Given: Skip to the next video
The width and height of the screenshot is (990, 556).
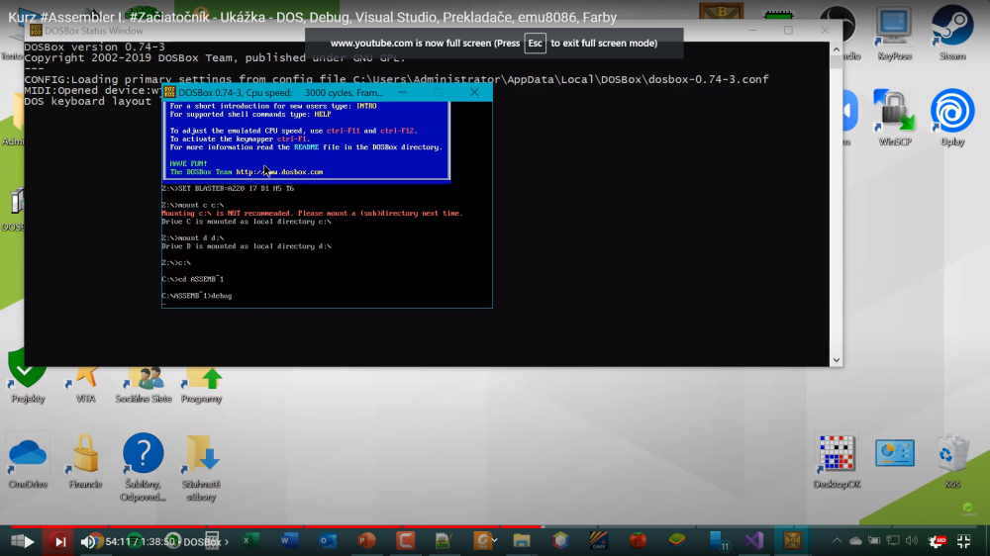Looking at the screenshot, I should 59,541.
